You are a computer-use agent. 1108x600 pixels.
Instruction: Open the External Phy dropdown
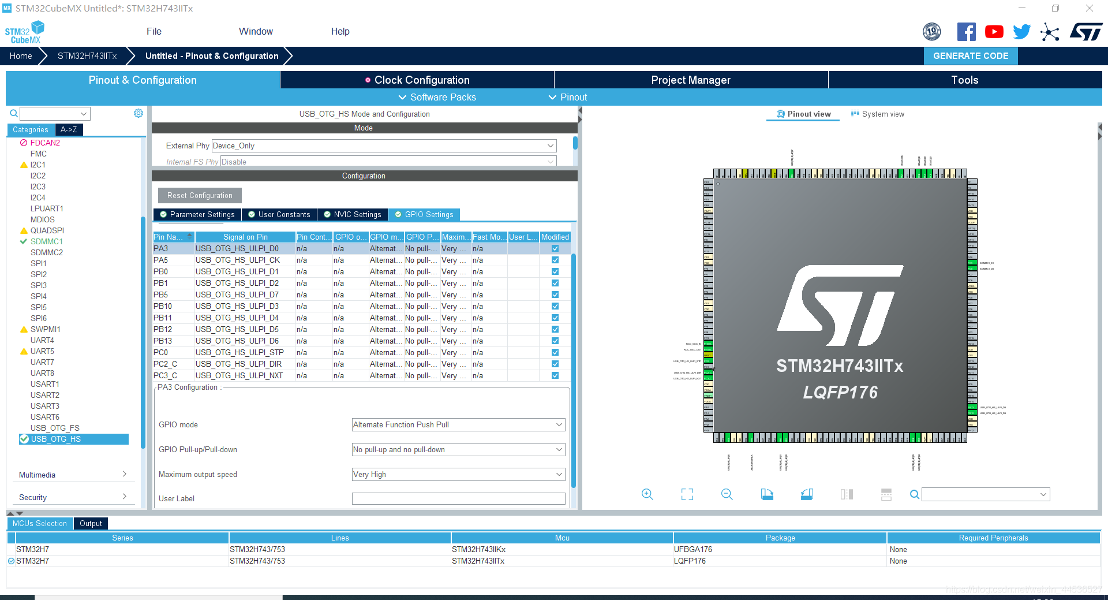tap(384, 146)
